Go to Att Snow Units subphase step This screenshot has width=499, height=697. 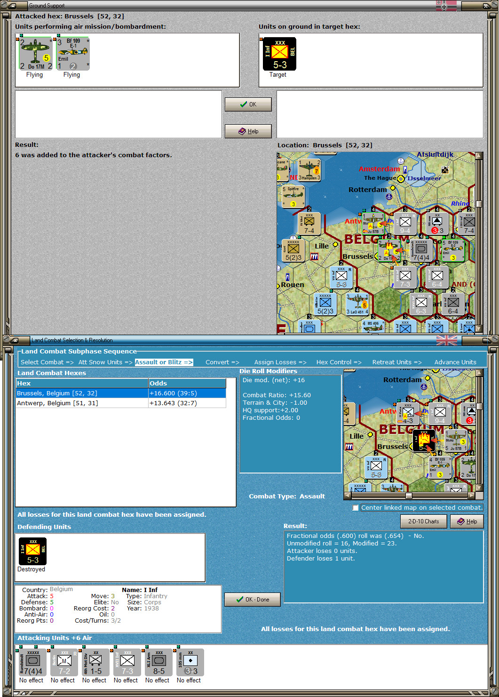[105, 362]
